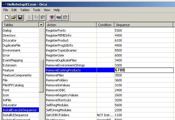Click the Open folder toolbar icon
175x120 pixels.
pyautogui.click(x=13, y=17)
